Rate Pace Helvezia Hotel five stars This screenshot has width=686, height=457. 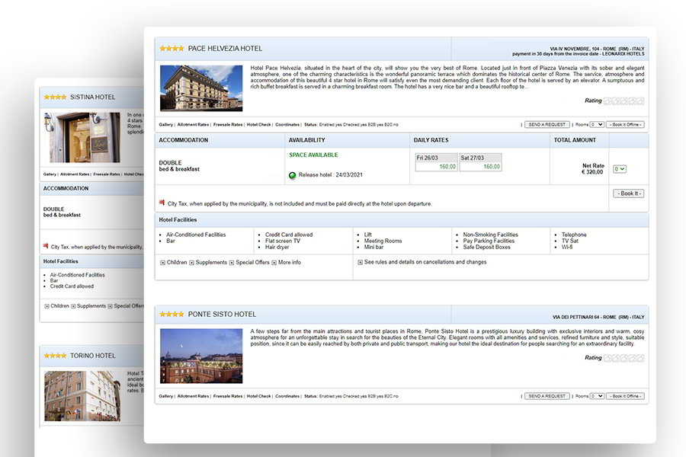640,101
